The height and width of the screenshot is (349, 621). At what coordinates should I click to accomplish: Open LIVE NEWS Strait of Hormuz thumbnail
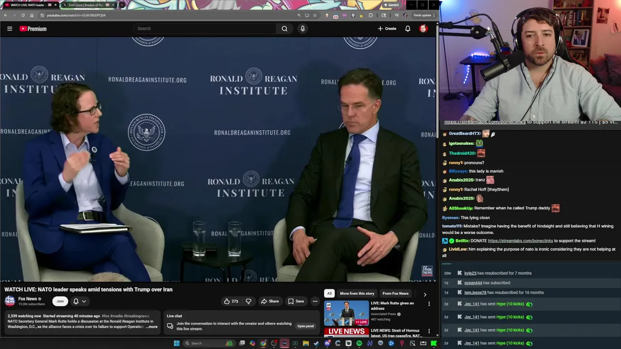click(346, 333)
